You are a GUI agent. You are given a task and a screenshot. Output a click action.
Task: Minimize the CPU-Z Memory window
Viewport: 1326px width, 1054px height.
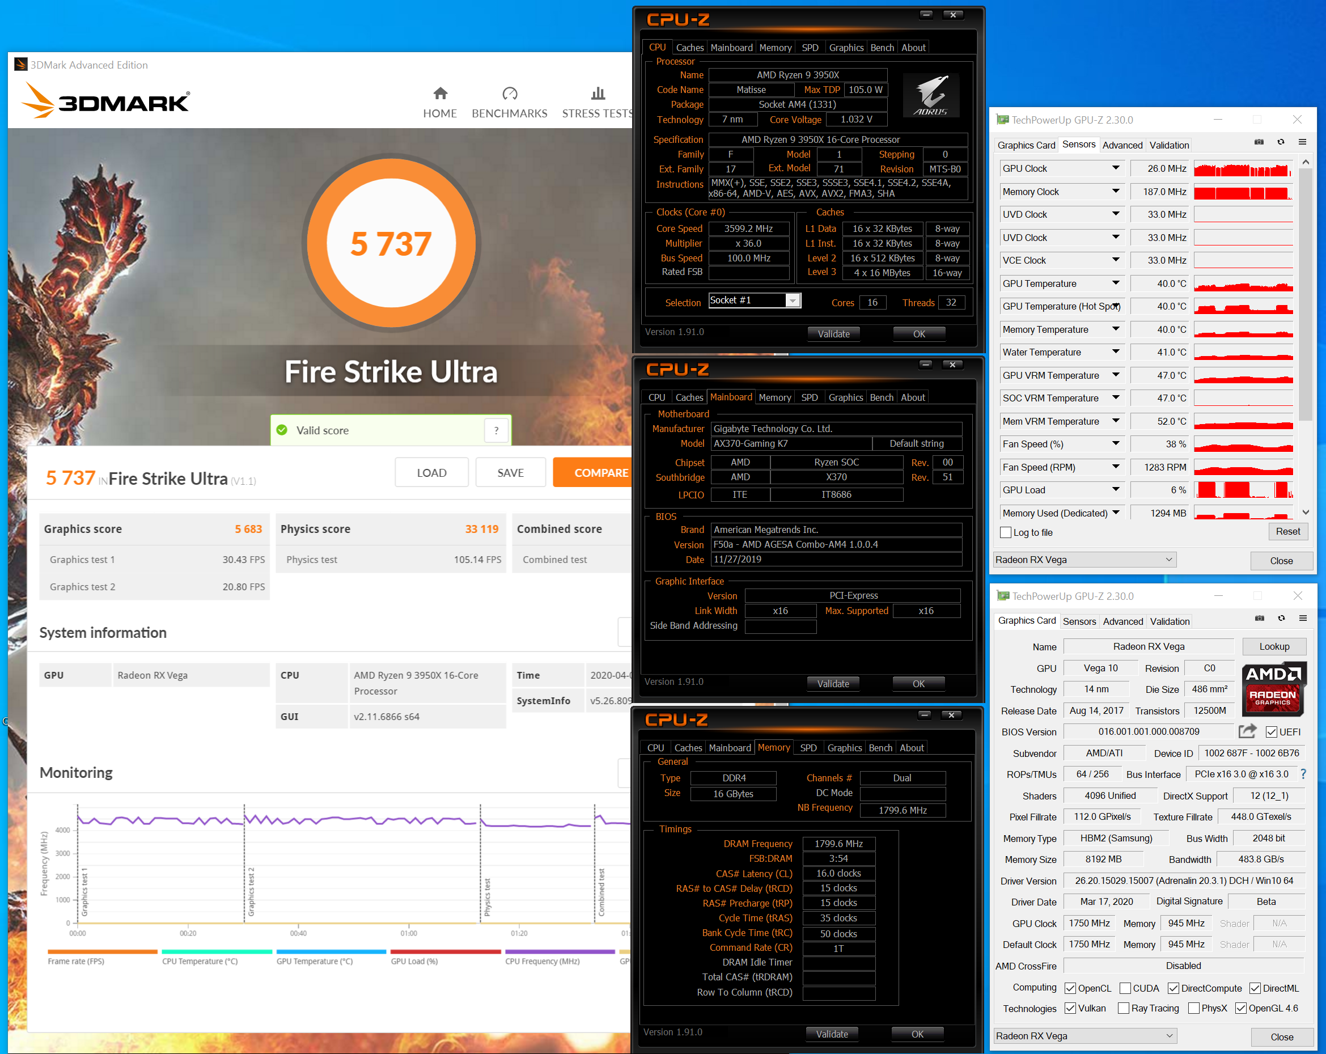[x=925, y=715]
